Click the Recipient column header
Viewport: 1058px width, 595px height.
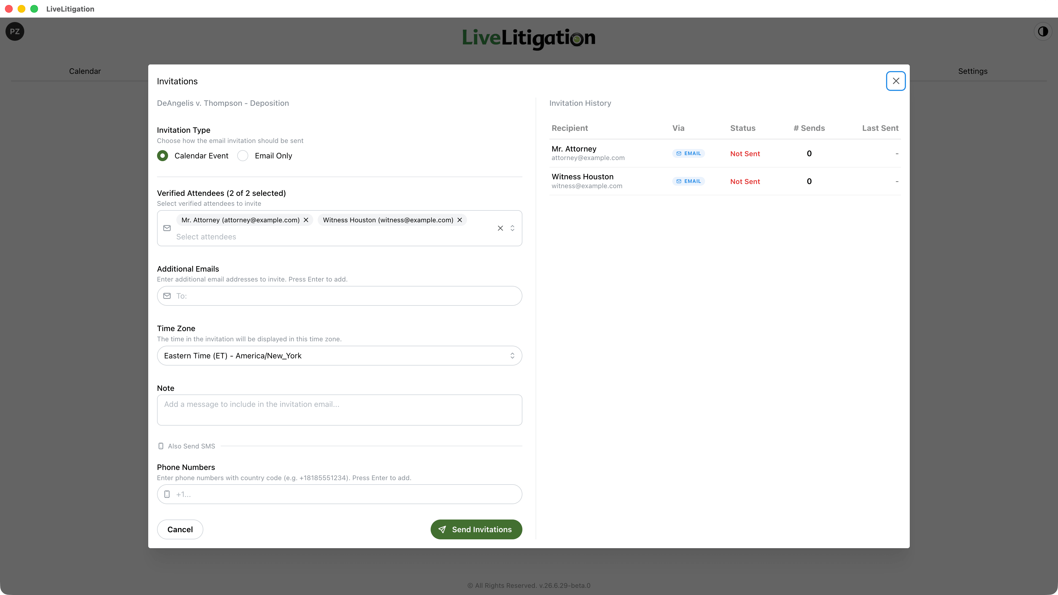point(570,128)
